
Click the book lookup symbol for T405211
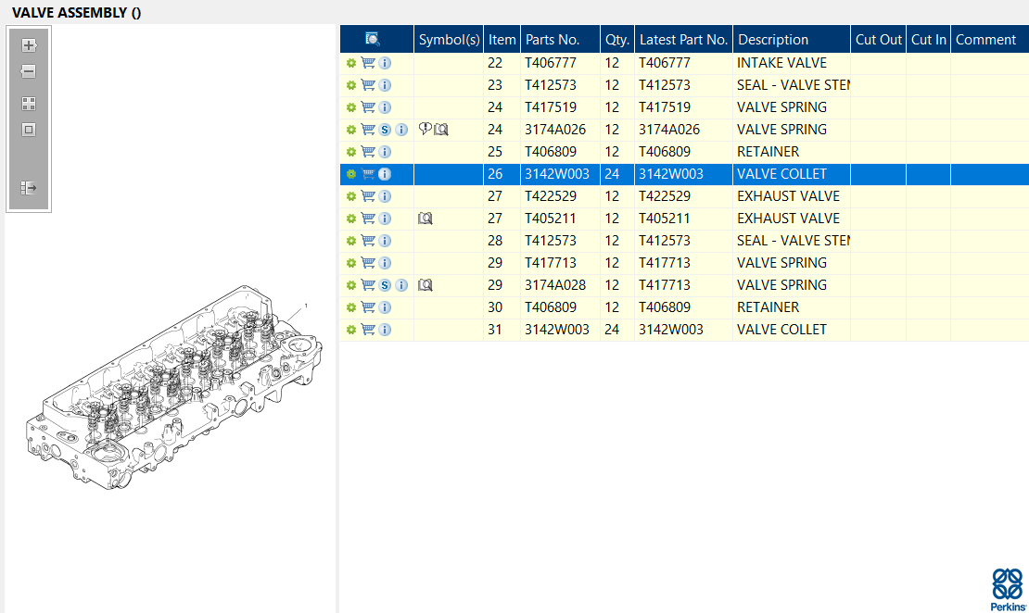(x=426, y=219)
